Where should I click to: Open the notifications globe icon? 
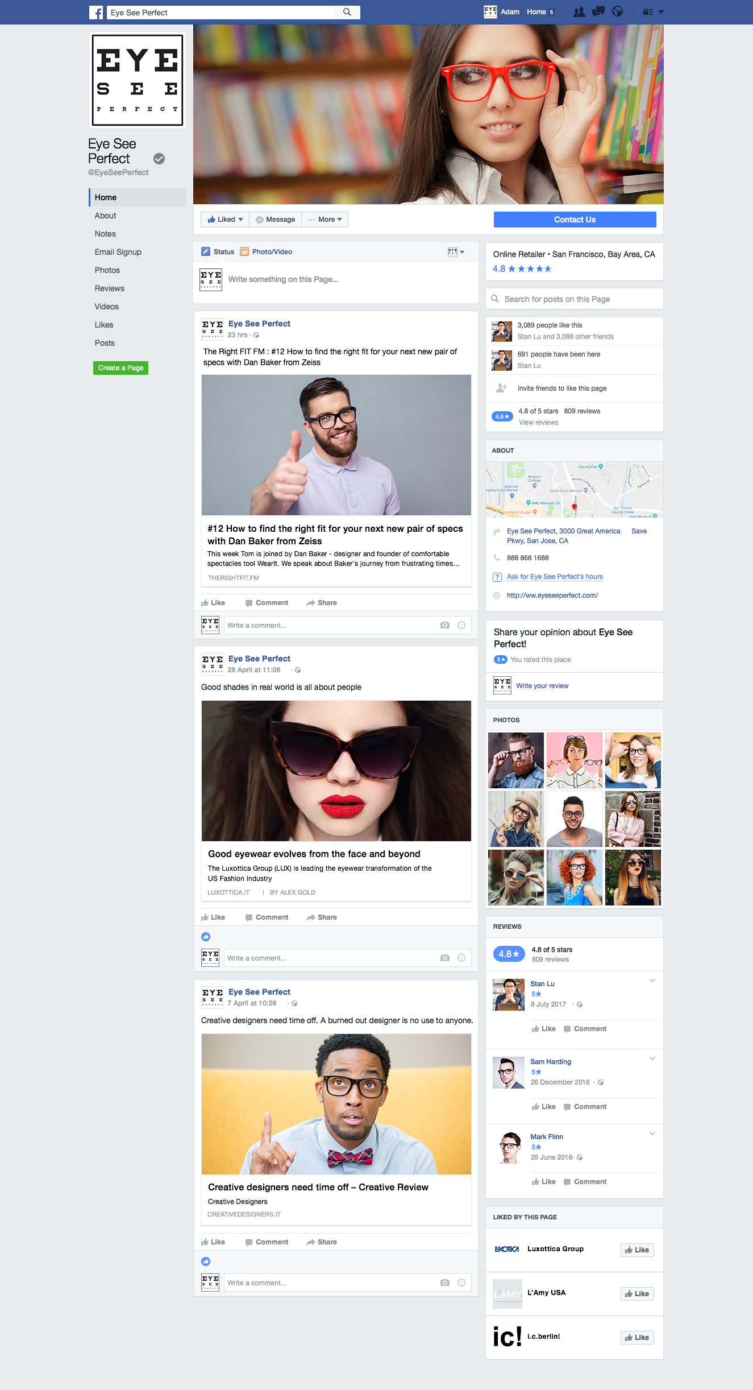pyautogui.click(x=617, y=12)
